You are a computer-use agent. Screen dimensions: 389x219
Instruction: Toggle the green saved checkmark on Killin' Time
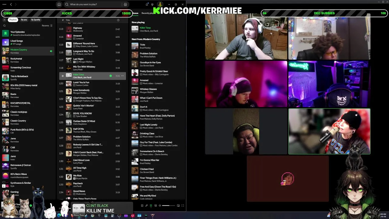pyautogui.click(x=111, y=76)
